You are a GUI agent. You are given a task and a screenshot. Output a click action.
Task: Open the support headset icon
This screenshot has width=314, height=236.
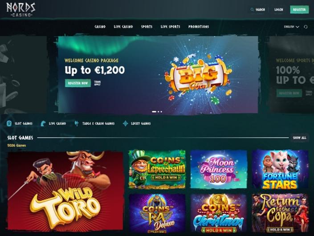pos(306,27)
